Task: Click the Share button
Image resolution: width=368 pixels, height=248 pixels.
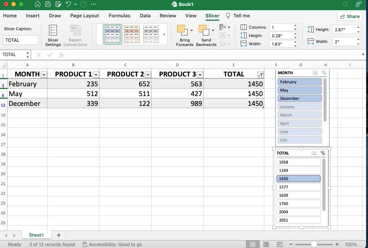Action: [350, 16]
